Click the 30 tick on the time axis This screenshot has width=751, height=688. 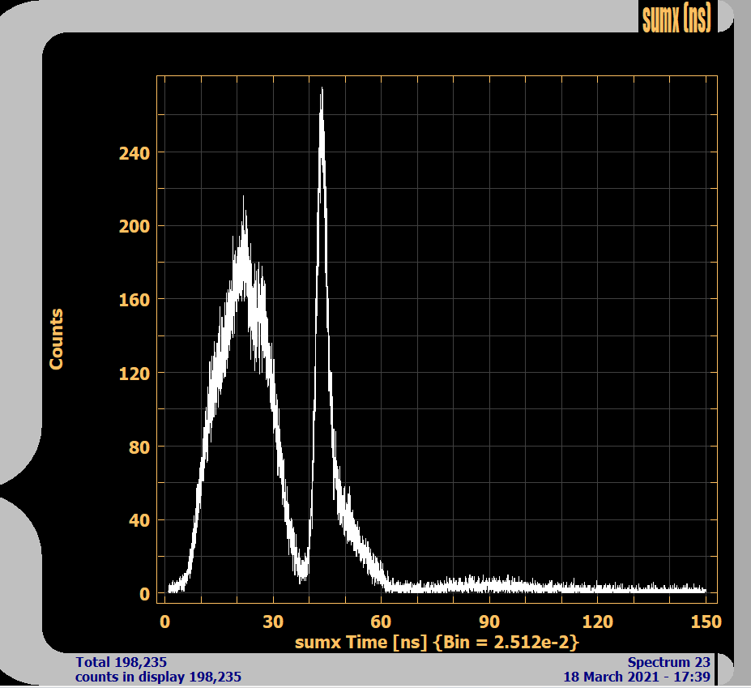[x=273, y=622]
